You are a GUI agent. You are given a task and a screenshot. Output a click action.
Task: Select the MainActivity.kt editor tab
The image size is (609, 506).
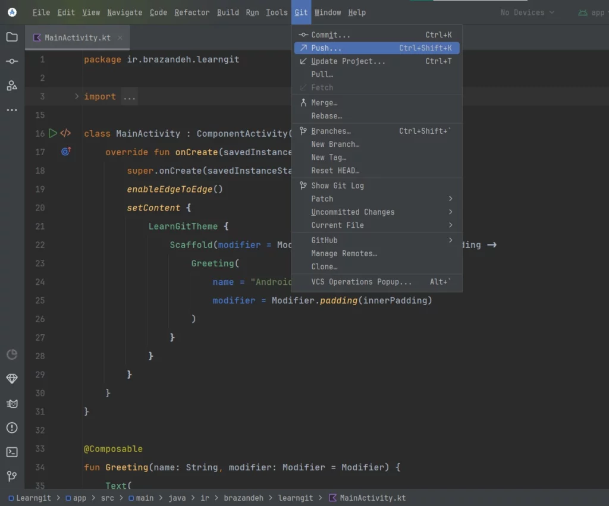pyautogui.click(x=77, y=37)
